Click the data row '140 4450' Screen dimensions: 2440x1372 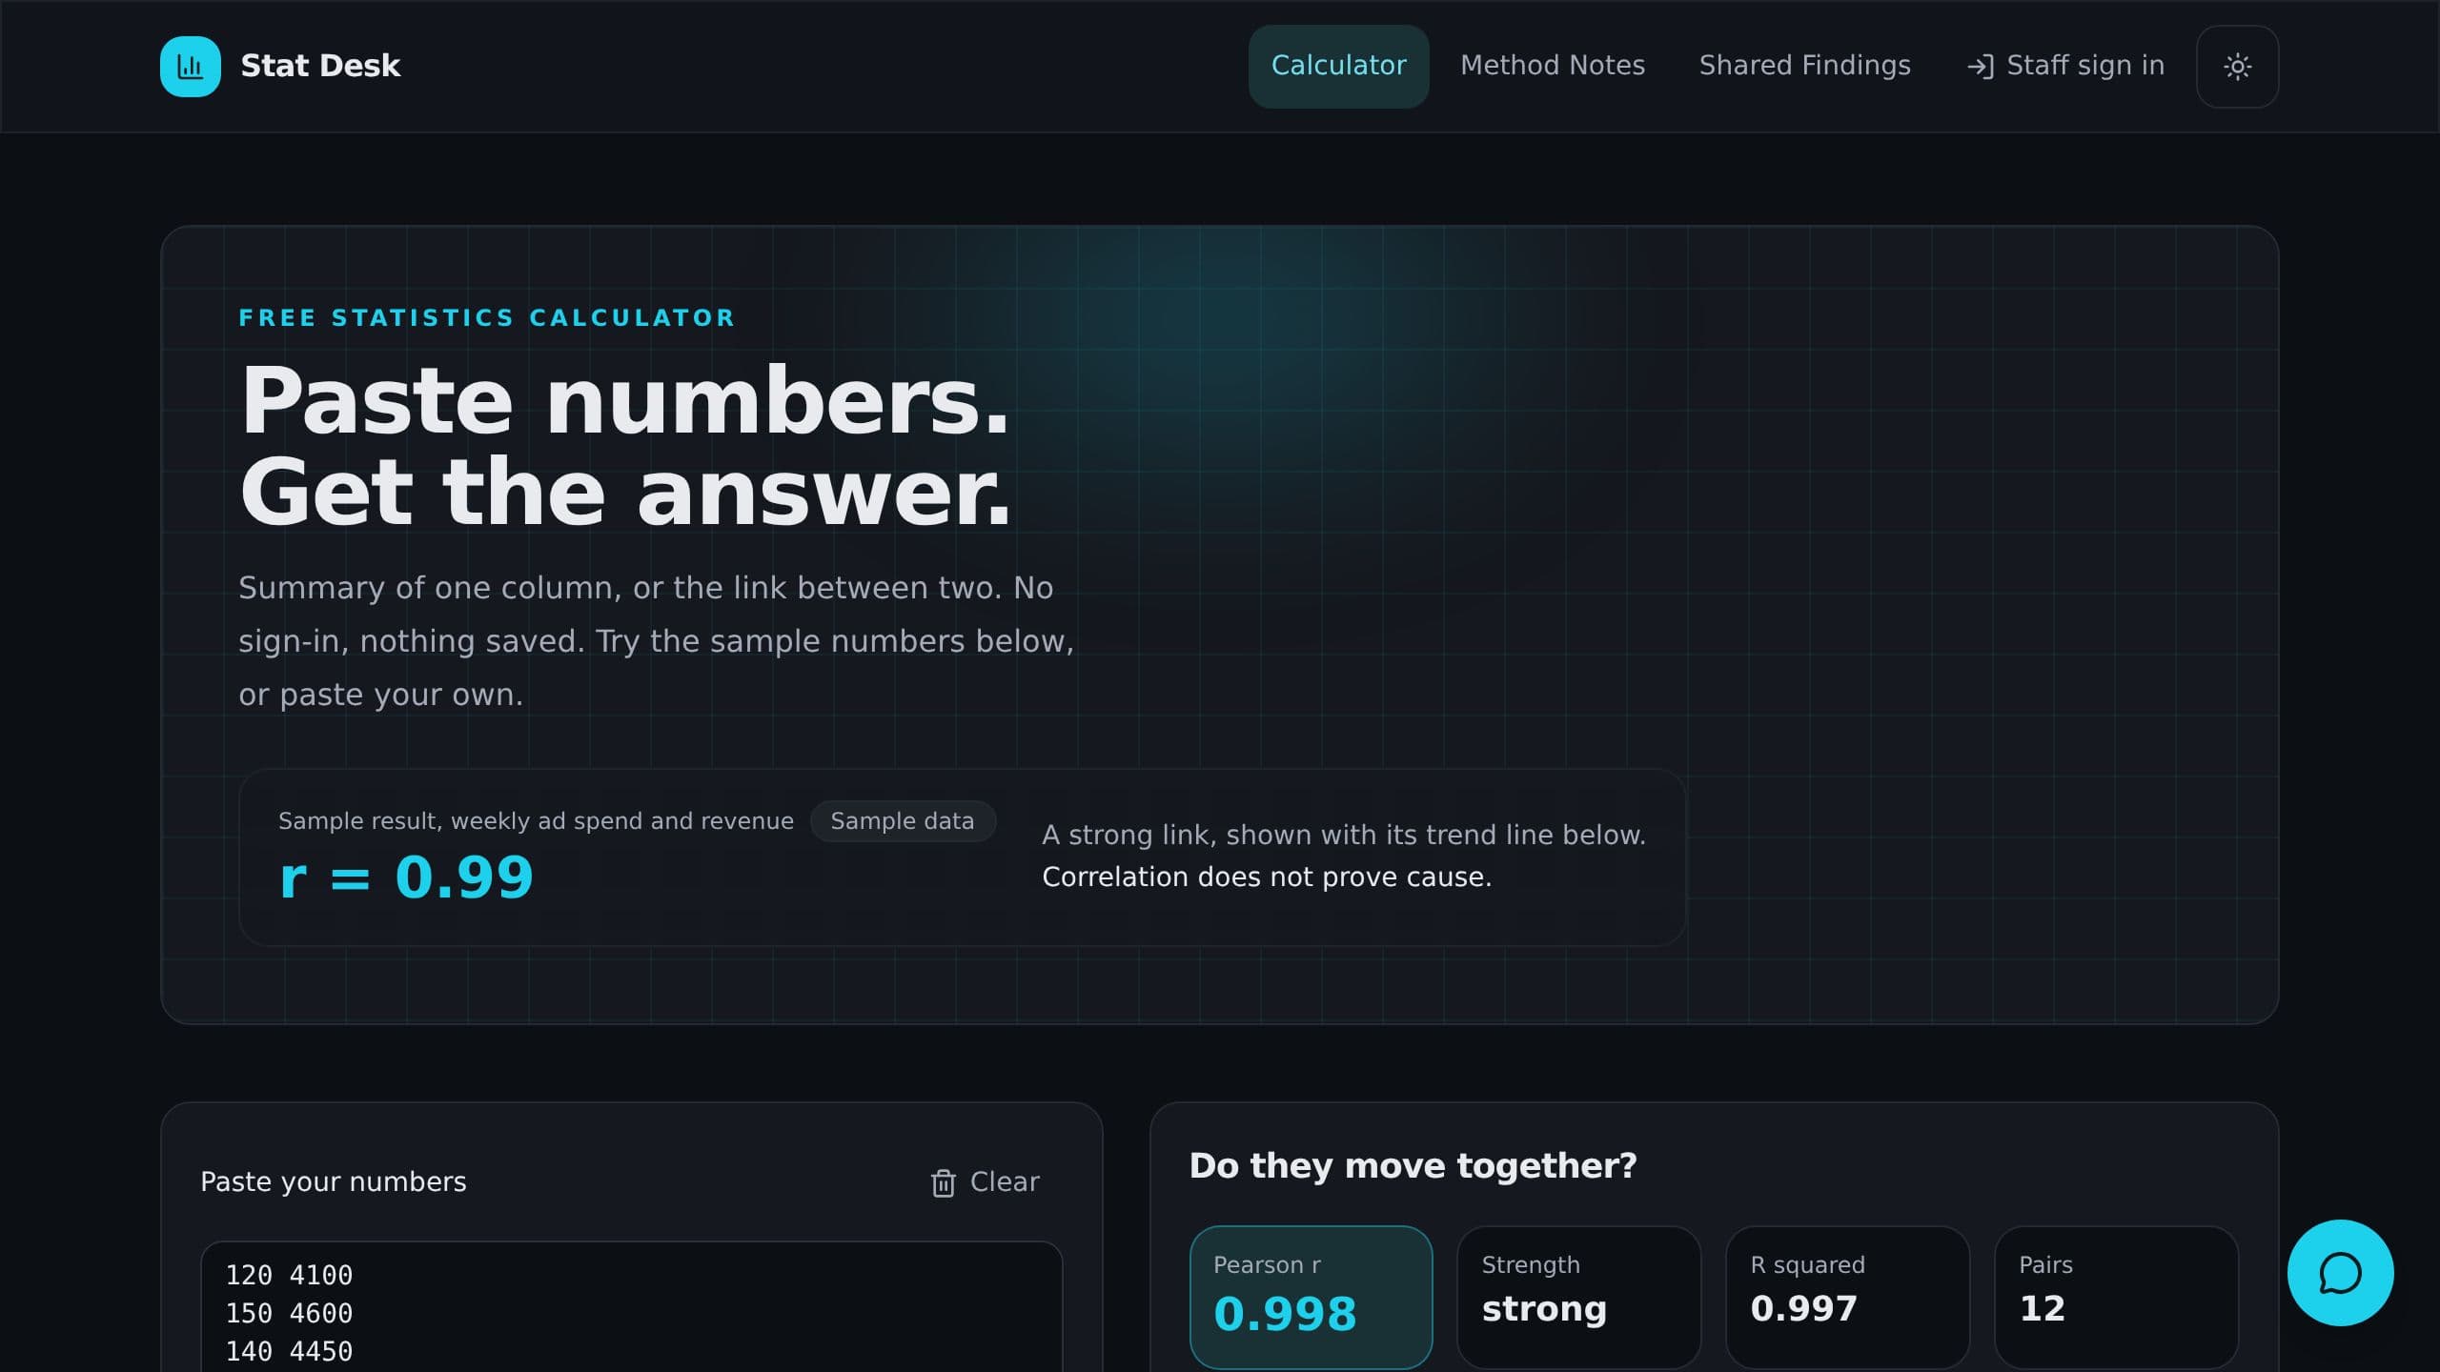[x=289, y=1352]
